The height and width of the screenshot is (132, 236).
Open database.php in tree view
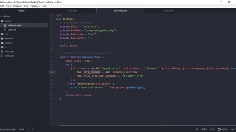click(x=14, y=25)
